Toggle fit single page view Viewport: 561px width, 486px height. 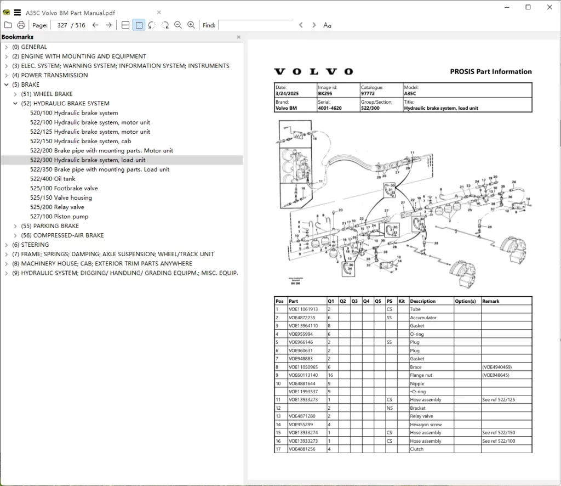(x=139, y=25)
